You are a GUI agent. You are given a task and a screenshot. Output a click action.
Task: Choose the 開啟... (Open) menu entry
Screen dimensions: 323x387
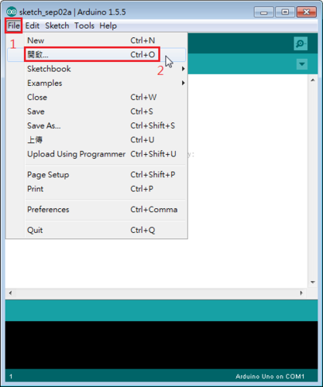96,54
